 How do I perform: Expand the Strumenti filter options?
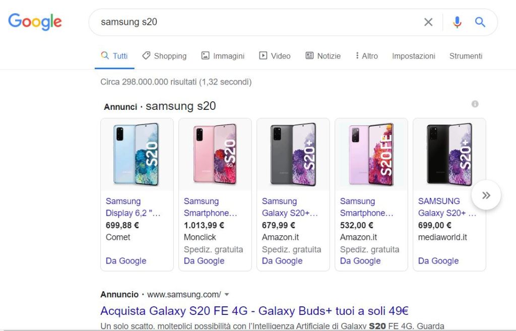coord(466,56)
